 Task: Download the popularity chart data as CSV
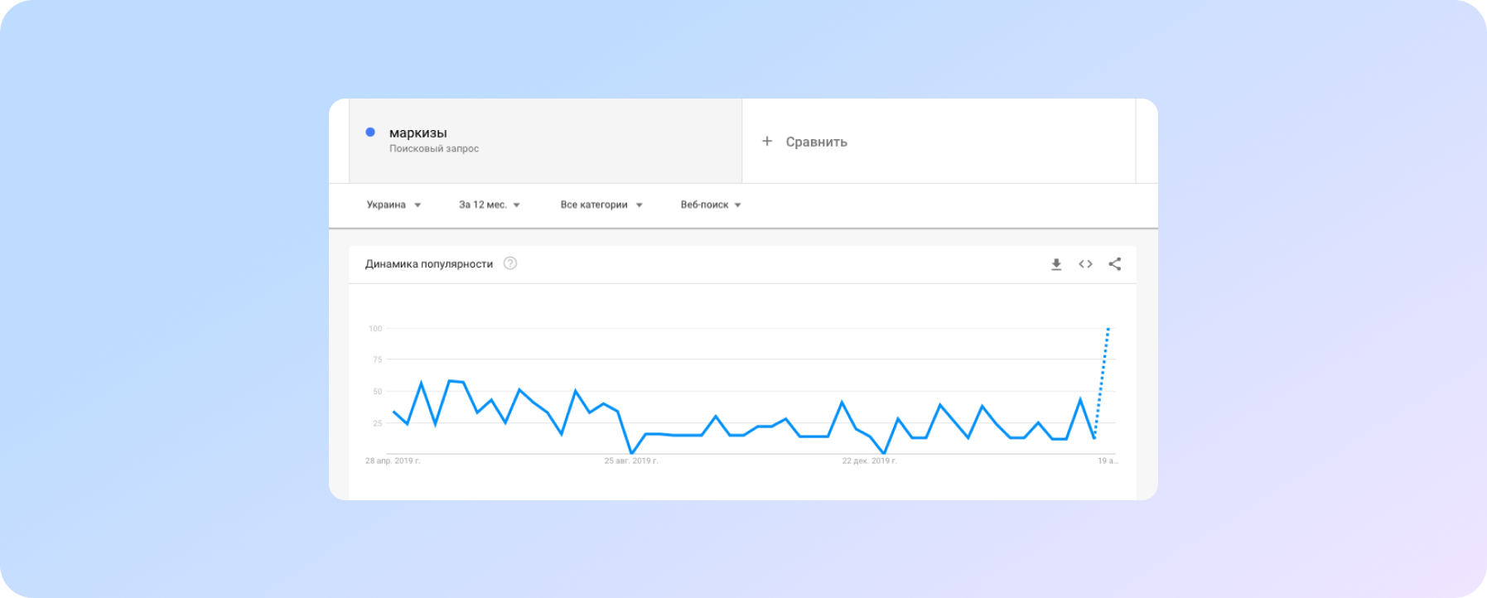(x=1056, y=264)
